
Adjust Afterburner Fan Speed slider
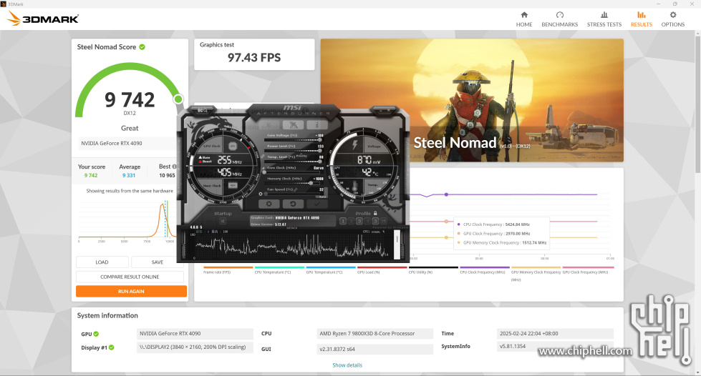click(293, 194)
